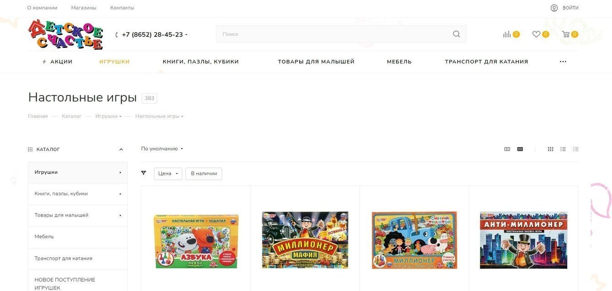Open Настольные игры breadcrumb dropdown arrow
The width and height of the screenshot is (612, 291).
coord(182,117)
